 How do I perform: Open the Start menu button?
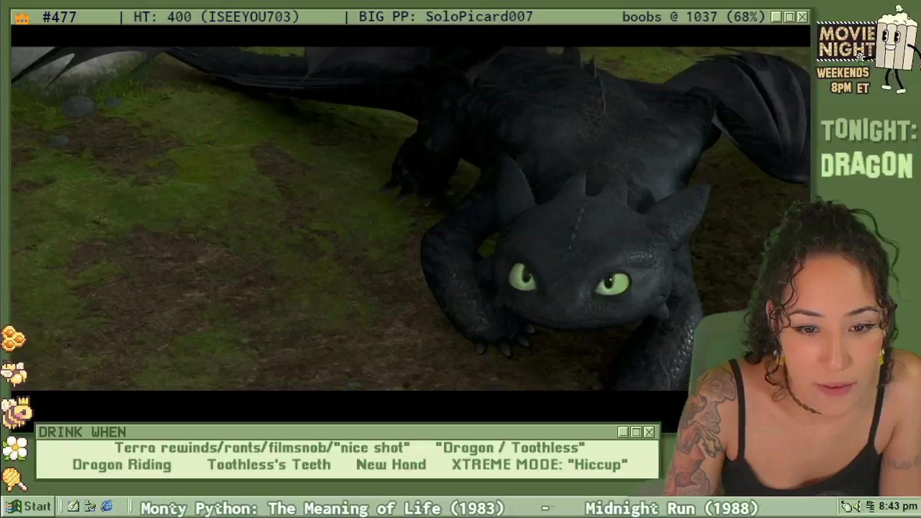28,506
